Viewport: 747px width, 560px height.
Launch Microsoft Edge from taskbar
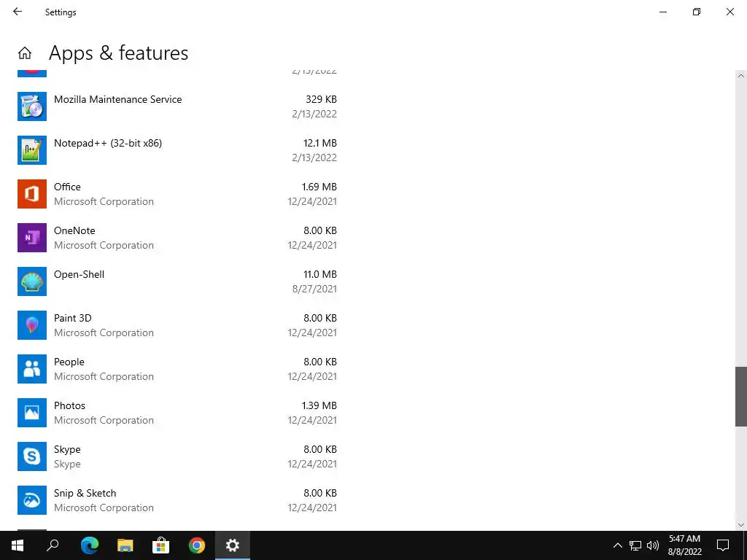(x=89, y=545)
